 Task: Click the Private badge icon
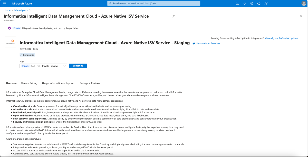pyautogui.click(x=9, y=28)
